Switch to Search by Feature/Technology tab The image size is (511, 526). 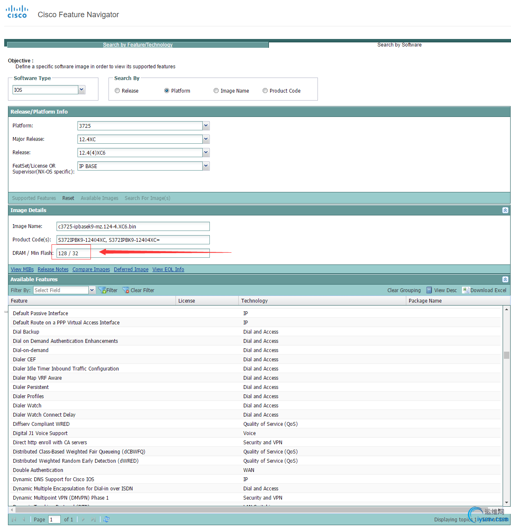[x=138, y=45]
